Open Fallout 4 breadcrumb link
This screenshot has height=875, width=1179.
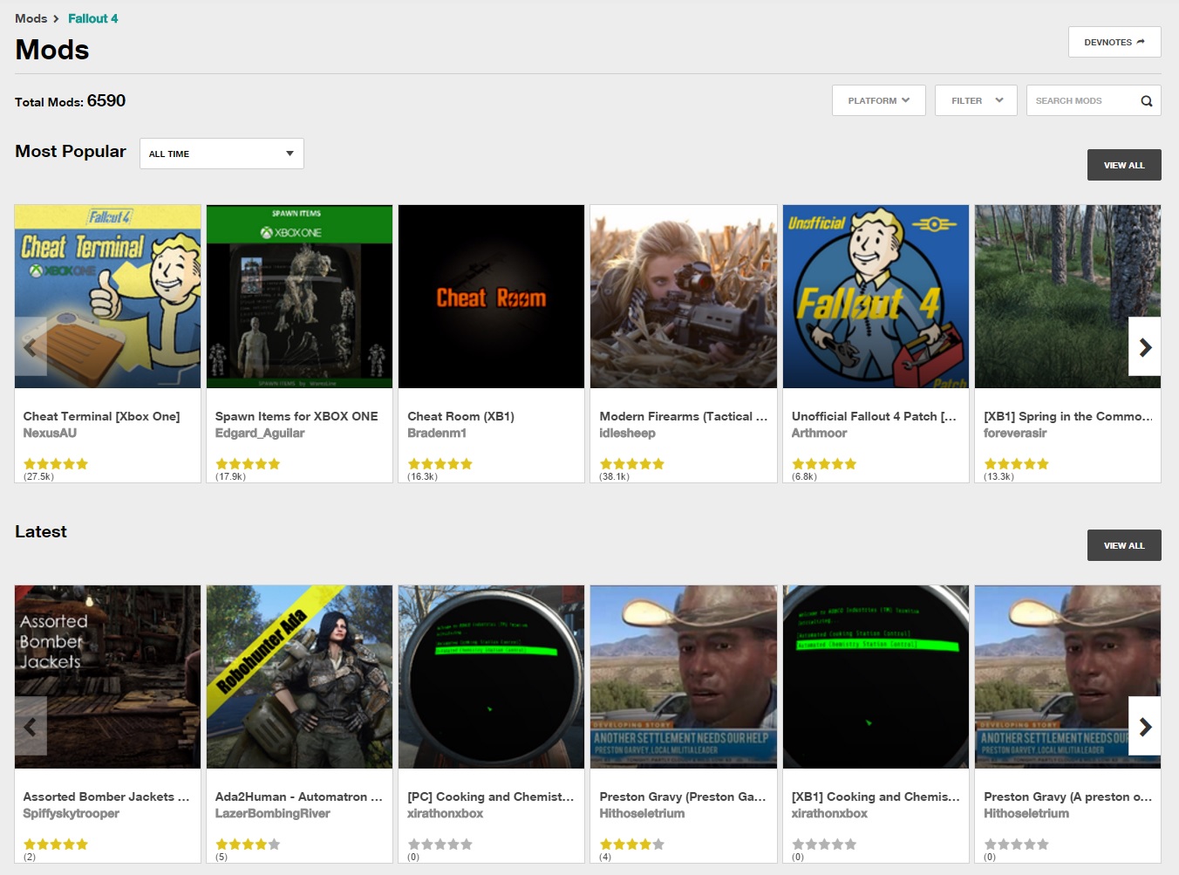[92, 18]
